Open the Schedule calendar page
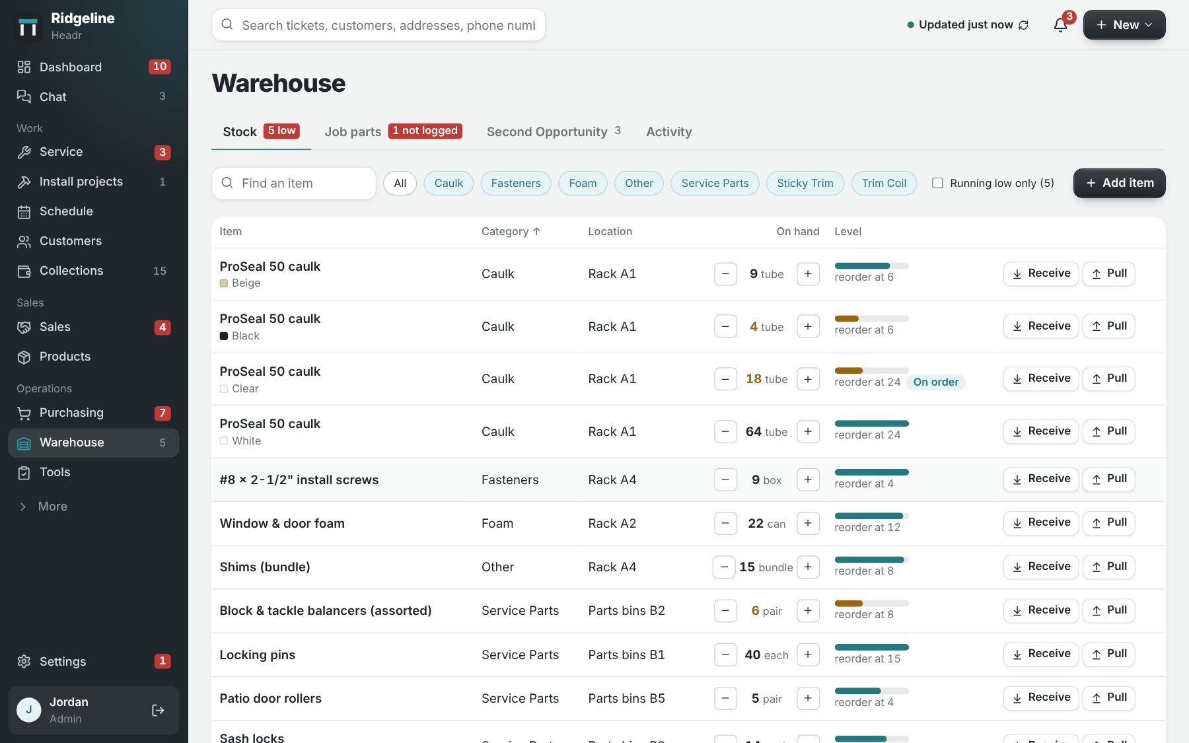The height and width of the screenshot is (743, 1189). point(93,211)
